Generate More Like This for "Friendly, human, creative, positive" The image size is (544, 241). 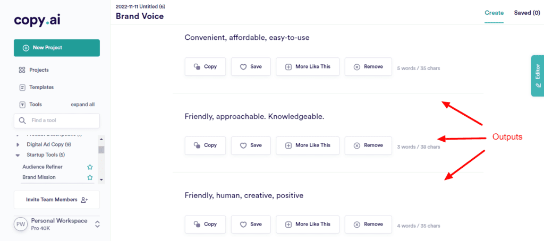tap(308, 224)
